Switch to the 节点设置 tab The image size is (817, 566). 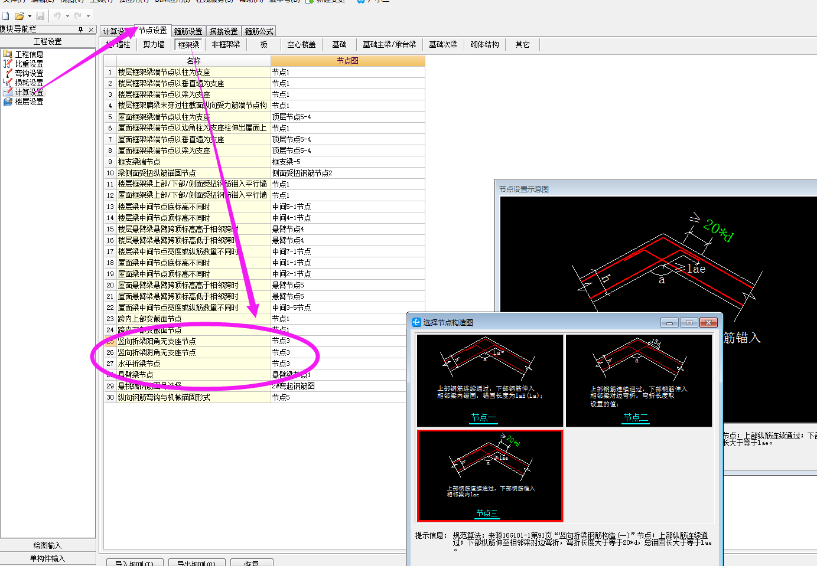[x=153, y=30]
